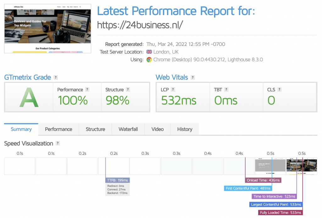This screenshot has height=218, width=322.
Task: Open the Performance tab
Action: click(x=58, y=129)
